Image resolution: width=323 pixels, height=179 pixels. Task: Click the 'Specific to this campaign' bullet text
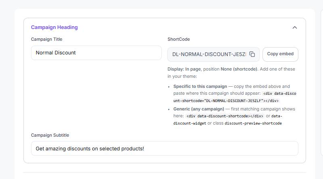[x=200, y=86]
